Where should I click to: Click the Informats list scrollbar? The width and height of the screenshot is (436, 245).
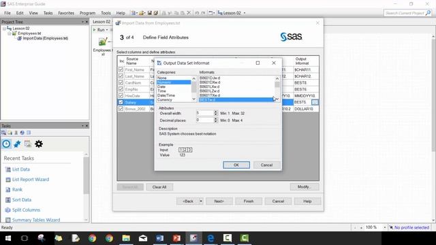pos(277,89)
